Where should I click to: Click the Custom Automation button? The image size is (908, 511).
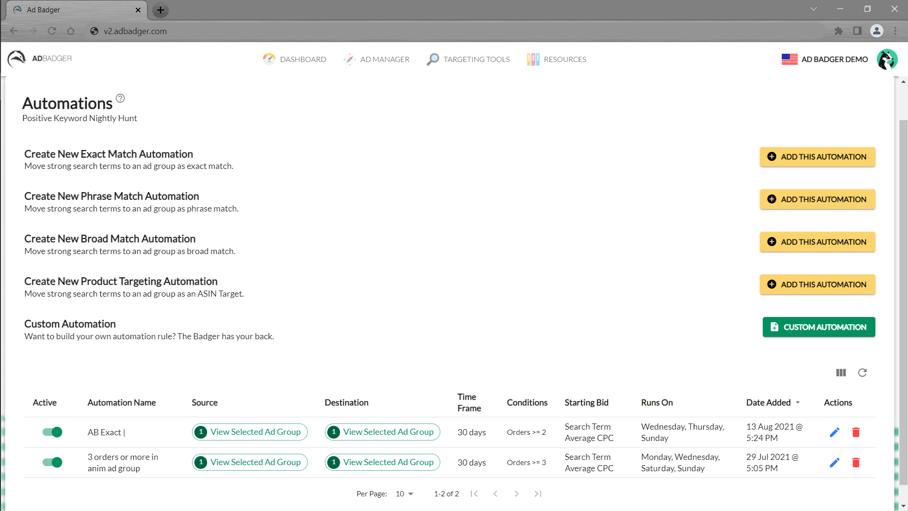point(819,327)
